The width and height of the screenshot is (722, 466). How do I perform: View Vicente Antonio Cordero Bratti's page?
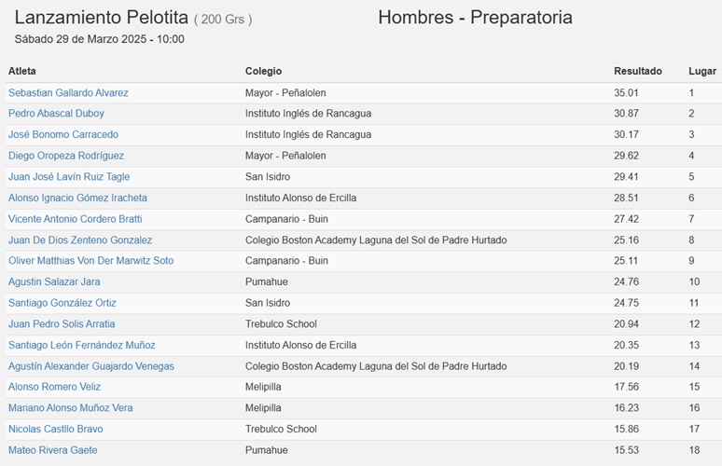(x=75, y=219)
